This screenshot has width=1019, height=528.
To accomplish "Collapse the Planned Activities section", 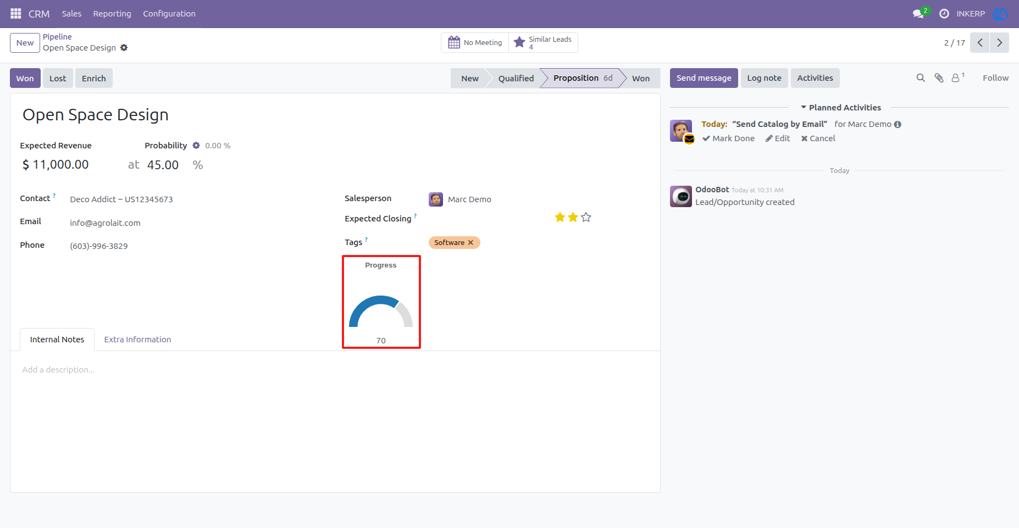I will click(x=840, y=108).
